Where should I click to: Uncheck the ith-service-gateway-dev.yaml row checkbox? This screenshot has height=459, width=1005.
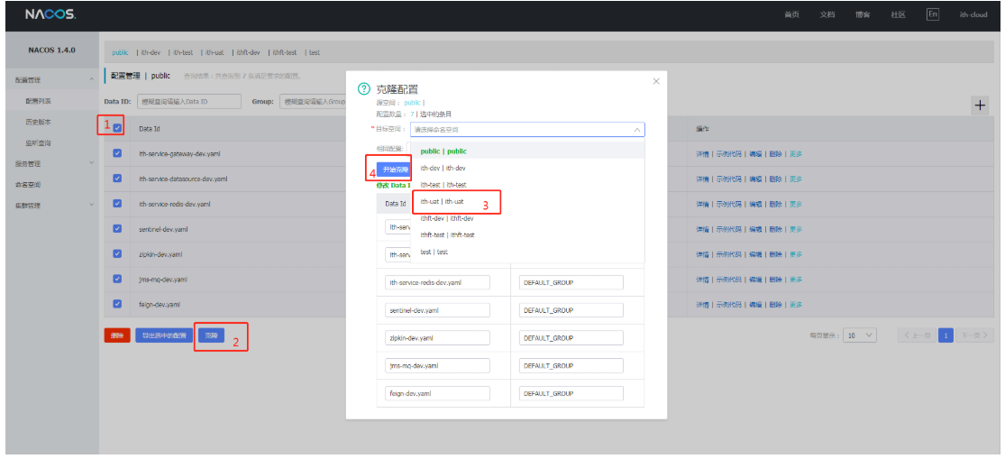pyautogui.click(x=117, y=153)
